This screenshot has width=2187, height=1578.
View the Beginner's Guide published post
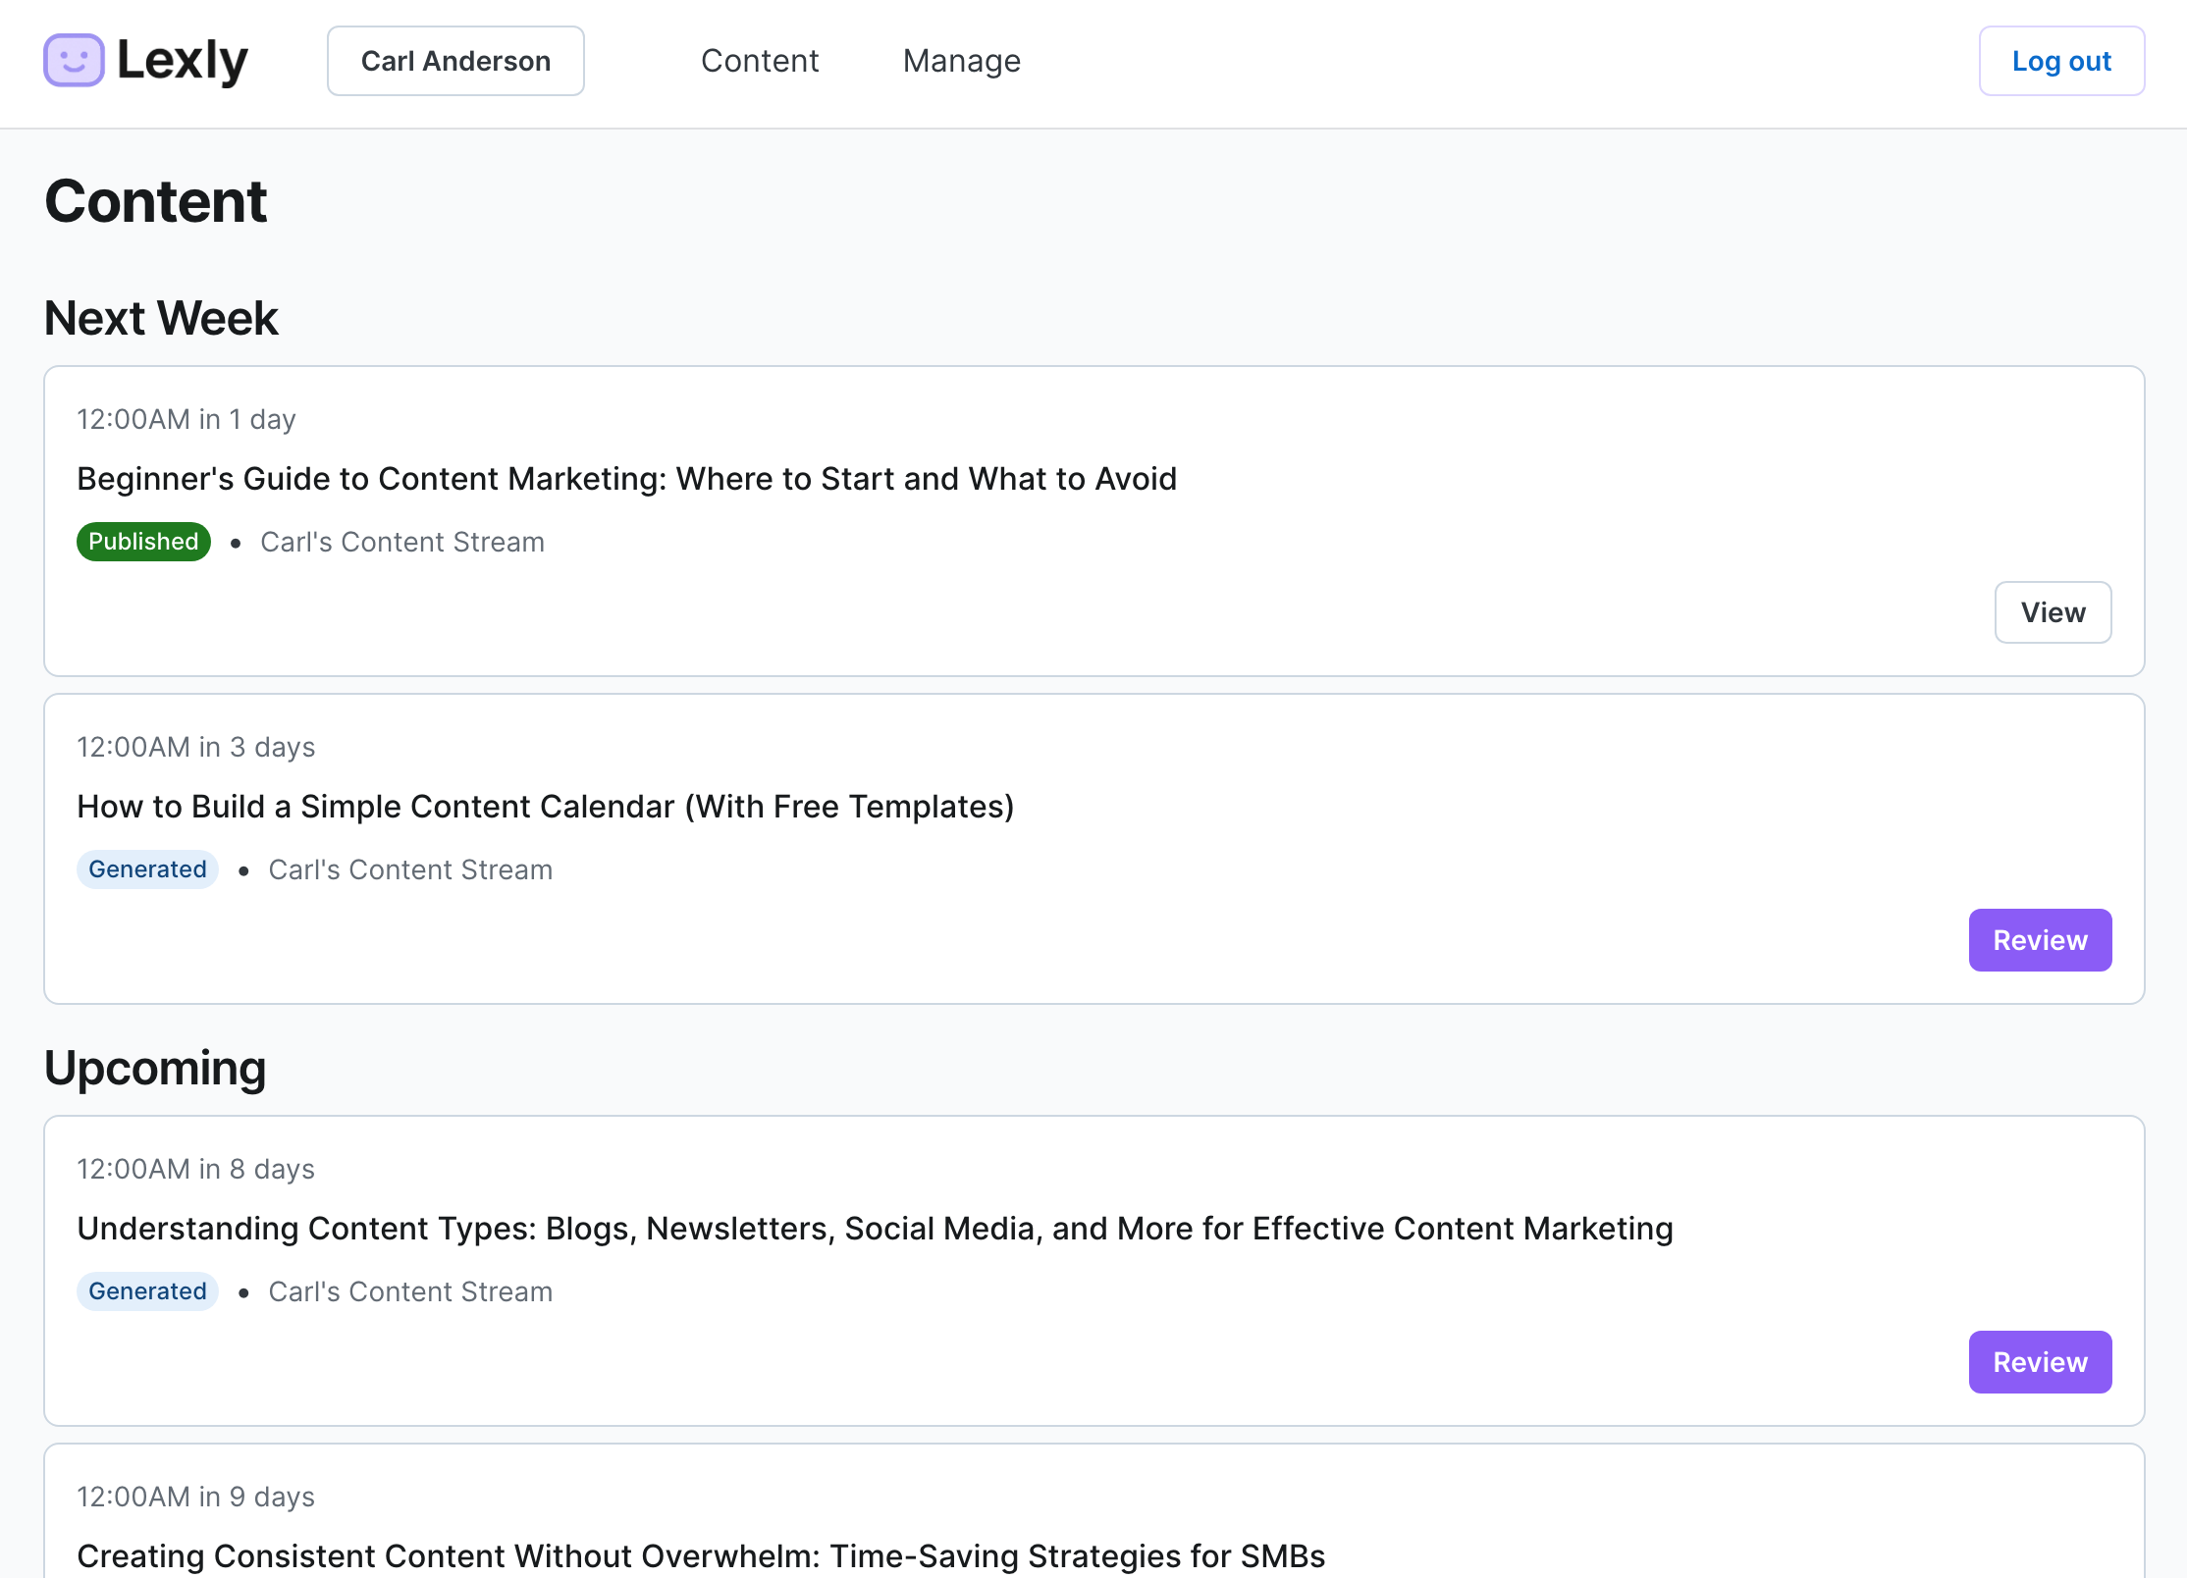2053,612
